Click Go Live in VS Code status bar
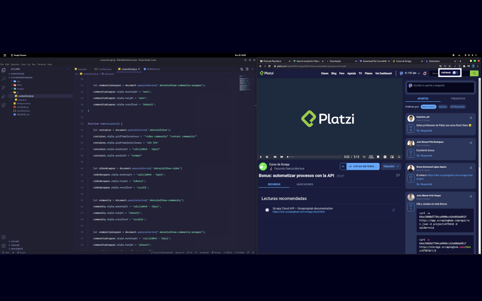This screenshot has width=482, height=301. [x=217, y=252]
